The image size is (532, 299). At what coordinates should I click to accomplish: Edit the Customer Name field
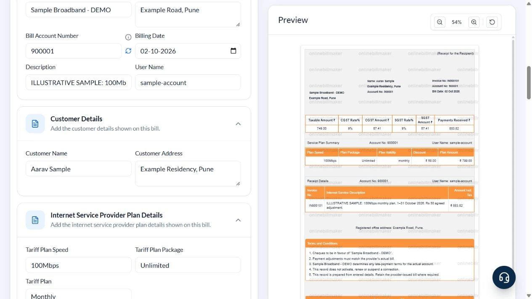coord(79,169)
